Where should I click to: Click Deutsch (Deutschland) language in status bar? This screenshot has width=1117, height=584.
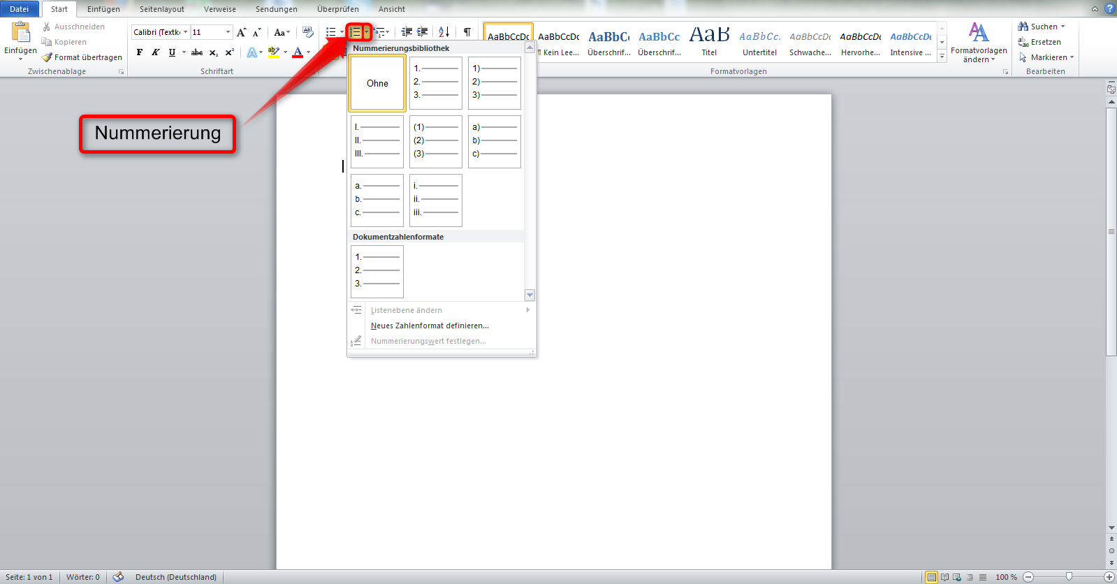176,577
